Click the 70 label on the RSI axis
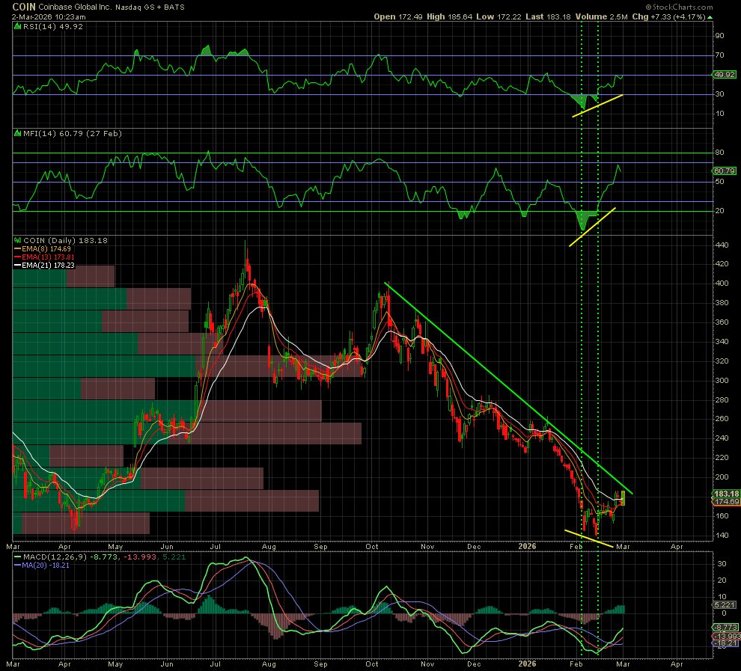This screenshot has width=741, height=671. pyautogui.click(x=719, y=55)
